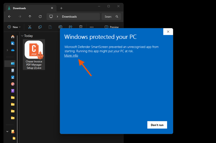
Task: Click Downloads in the address bar
Action: click(69, 17)
